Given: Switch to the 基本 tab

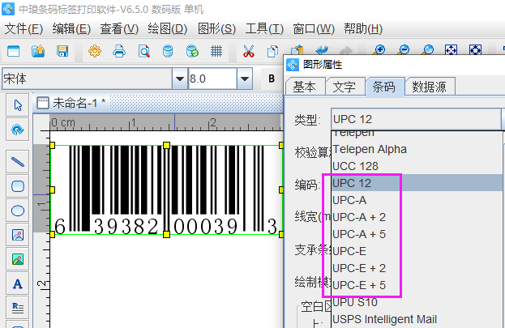Looking at the screenshot, I should pyautogui.click(x=304, y=87).
